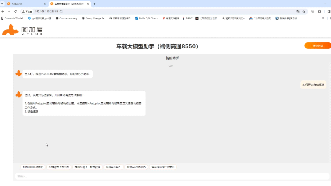Click the 清空对话 button
The image size is (331, 186).
click(318, 45)
